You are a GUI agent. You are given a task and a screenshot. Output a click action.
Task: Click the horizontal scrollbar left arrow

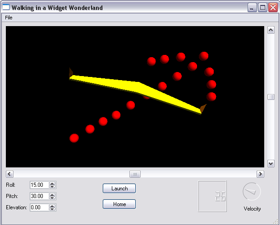click(9, 174)
